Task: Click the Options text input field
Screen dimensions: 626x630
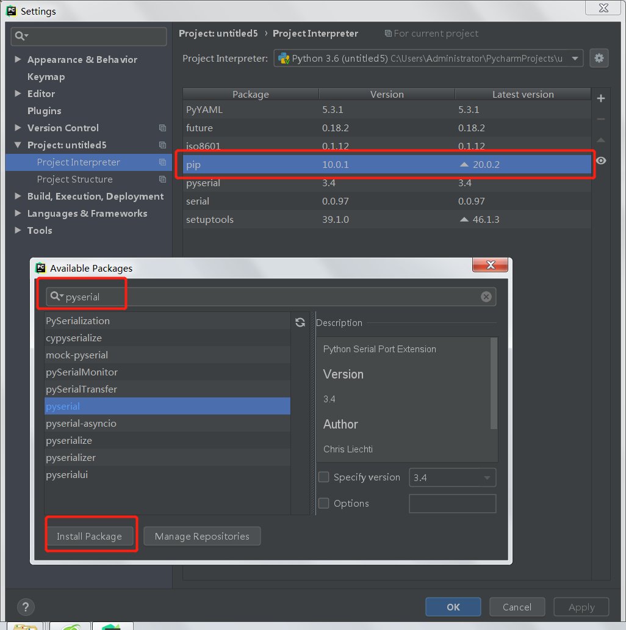Action: 452,504
